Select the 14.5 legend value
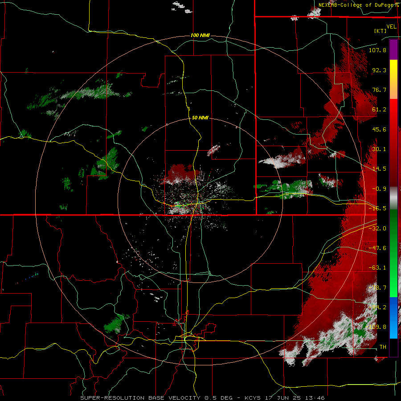Viewport: 401px width, 401px height. point(379,169)
